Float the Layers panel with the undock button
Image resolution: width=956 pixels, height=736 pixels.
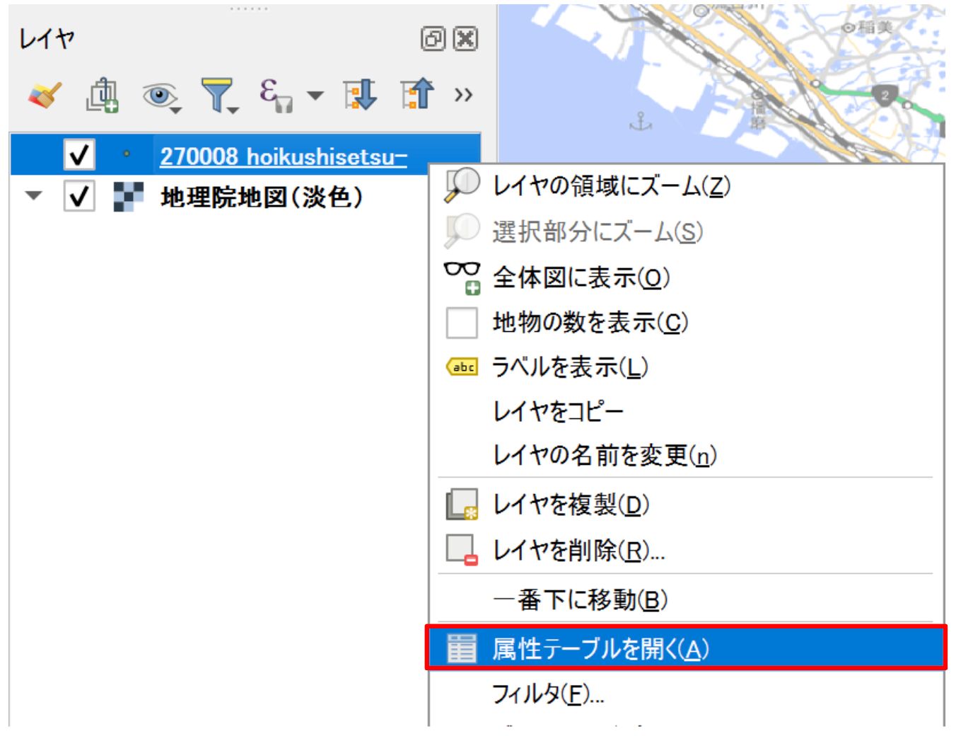(x=433, y=38)
